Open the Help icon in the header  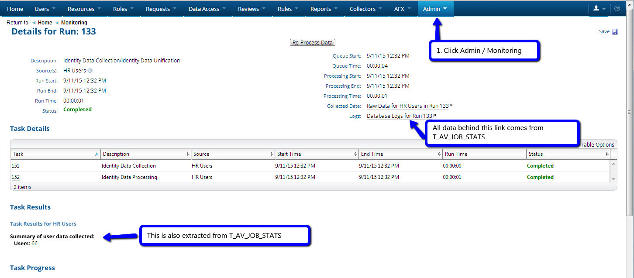click(617, 9)
